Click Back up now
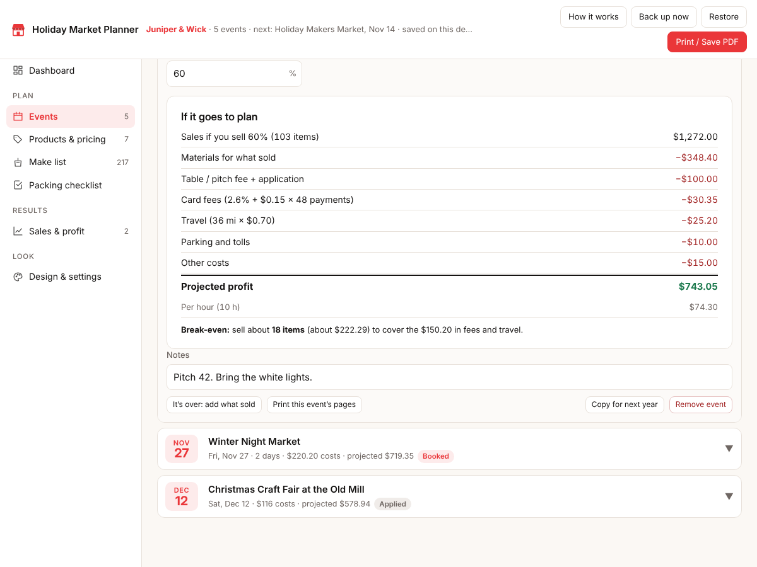 click(x=664, y=17)
